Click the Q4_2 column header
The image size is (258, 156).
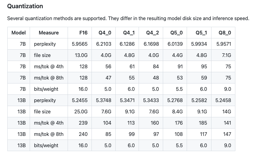pos(152,33)
